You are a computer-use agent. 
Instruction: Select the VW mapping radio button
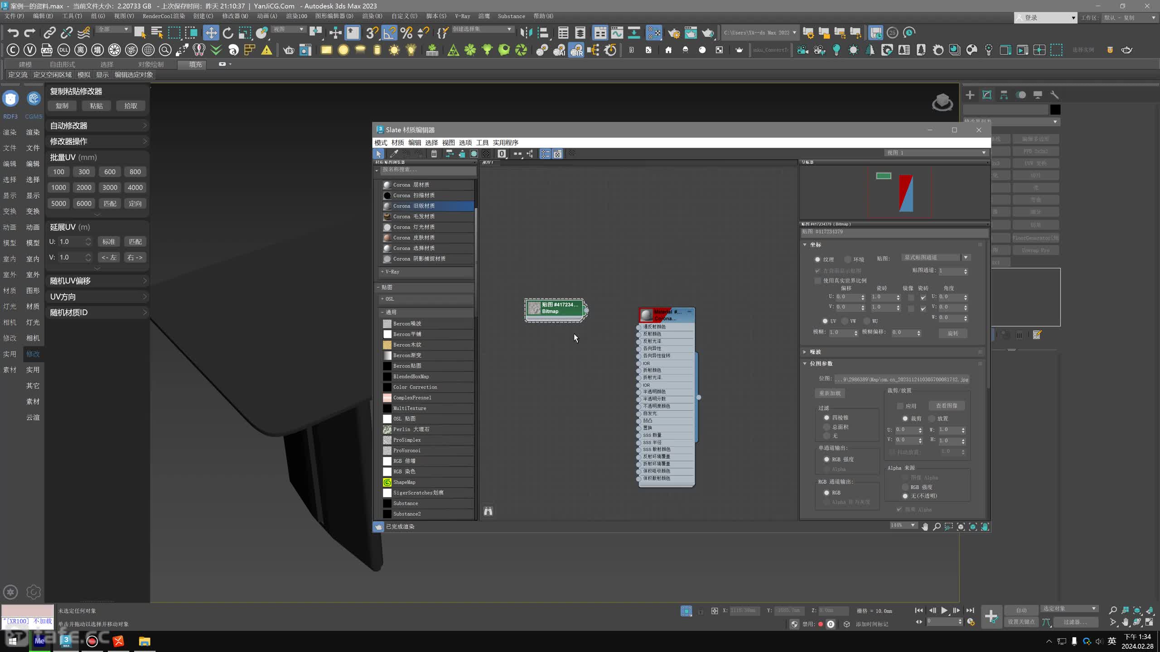[x=845, y=321]
